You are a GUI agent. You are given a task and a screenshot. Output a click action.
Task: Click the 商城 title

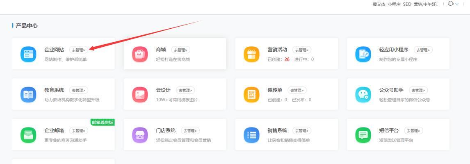click(161, 50)
